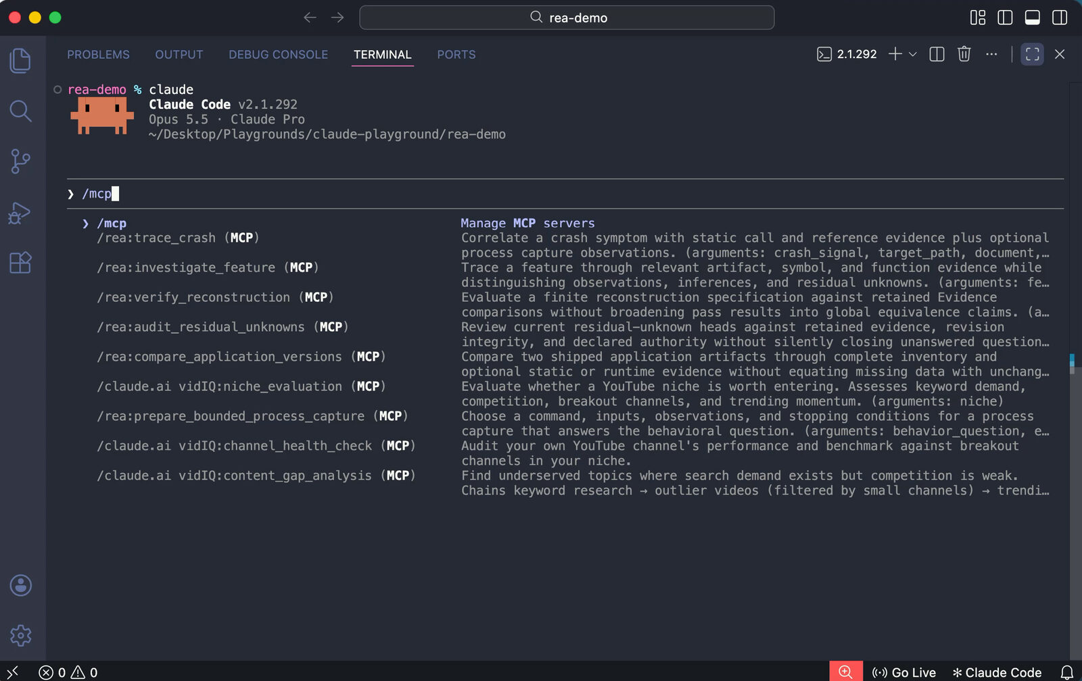Image resolution: width=1082 pixels, height=681 pixels.
Task: Open Run and Debug view
Action: [21, 212]
